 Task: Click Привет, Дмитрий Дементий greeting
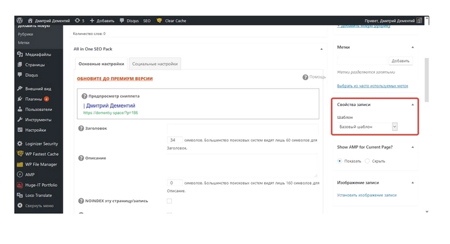[x=390, y=21]
